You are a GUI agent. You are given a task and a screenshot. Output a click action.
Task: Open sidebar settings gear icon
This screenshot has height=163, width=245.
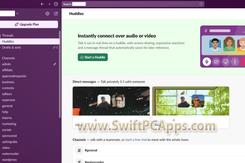click(x=47, y=14)
